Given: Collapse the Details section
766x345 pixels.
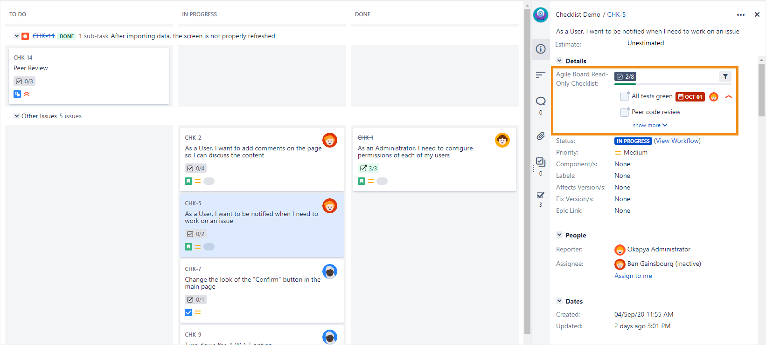Looking at the screenshot, I should (x=559, y=61).
